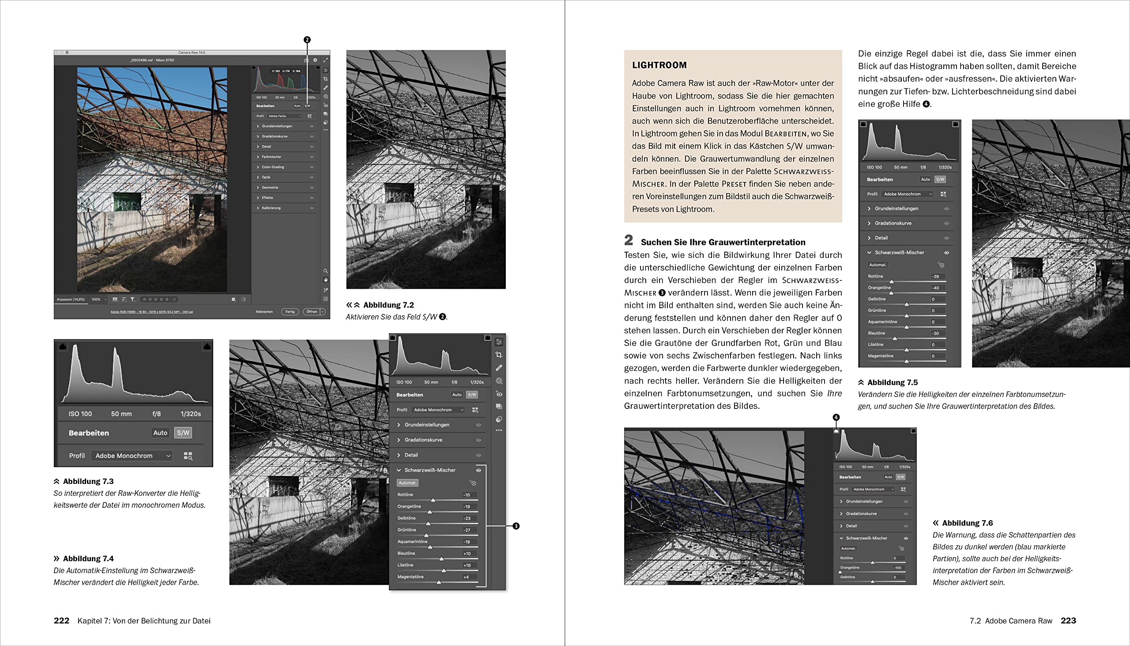Switch to before/after view icon in color window
Image resolution: width=1130 pixels, height=646 pixels.
coord(243,299)
